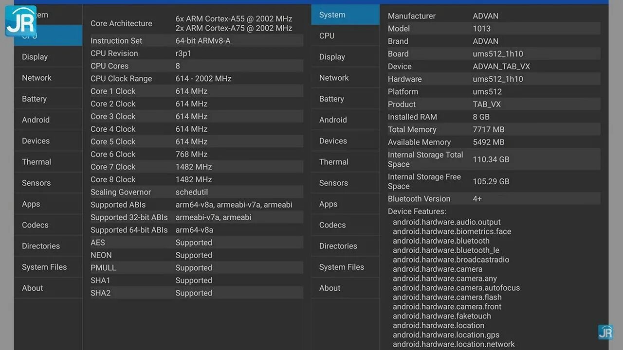Viewport: 623px width, 350px height.
Task: Select the Scaling Governor value 'schedutil'
Action: point(192,192)
